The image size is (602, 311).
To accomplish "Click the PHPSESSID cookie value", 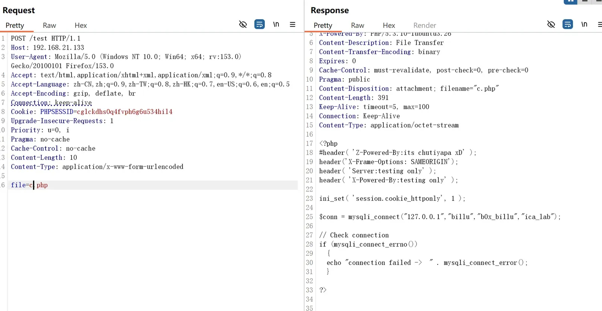I will coord(125,112).
